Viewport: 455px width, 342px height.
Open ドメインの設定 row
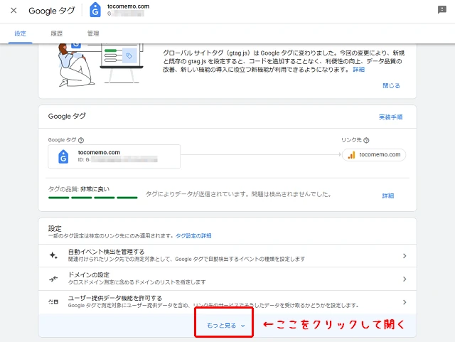[x=227, y=279]
